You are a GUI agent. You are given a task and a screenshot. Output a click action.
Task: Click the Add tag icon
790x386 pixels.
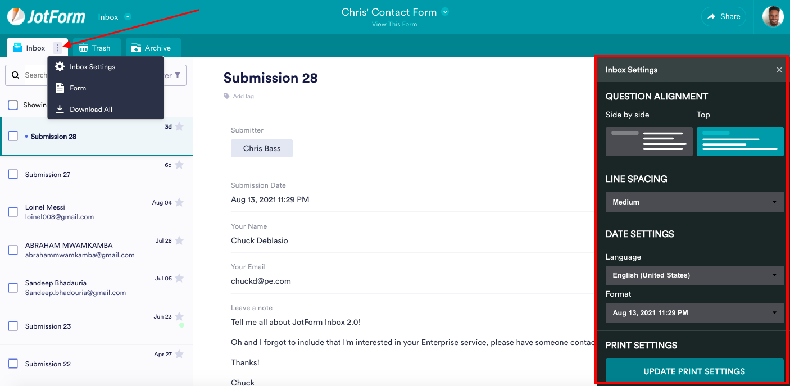point(227,96)
